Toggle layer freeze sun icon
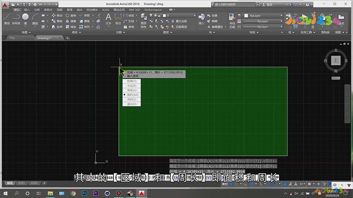This screenshot has width=353, height=198. (x=155, y=15)
